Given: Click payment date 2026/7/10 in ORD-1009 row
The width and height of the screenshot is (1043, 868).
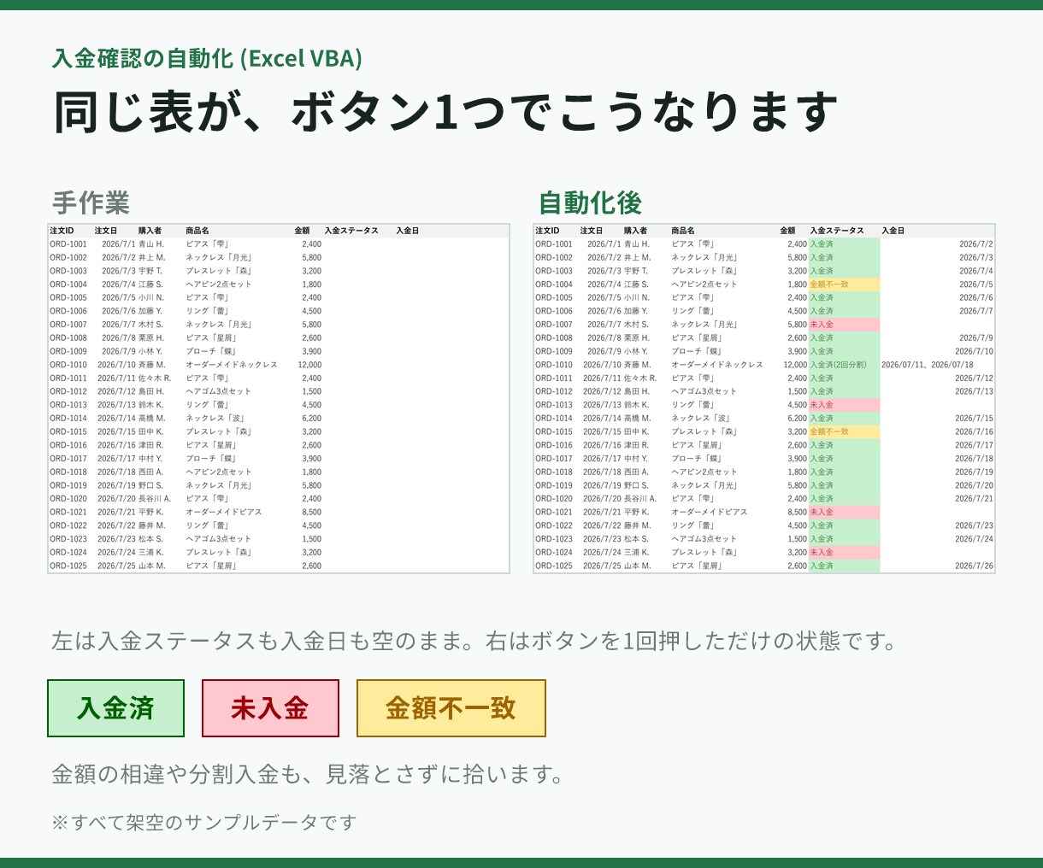Looking at the screenshot, I should [974, 351].
